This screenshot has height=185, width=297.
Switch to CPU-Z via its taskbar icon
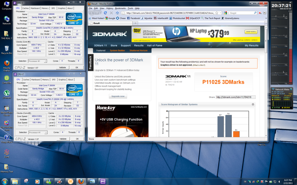103,182
